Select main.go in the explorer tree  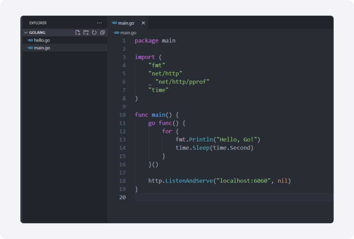coord(42,48)
